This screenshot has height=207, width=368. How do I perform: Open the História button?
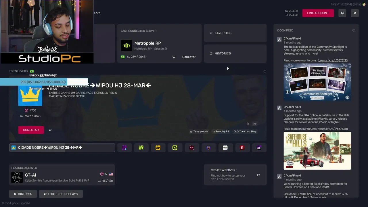(x=23, y=194)
